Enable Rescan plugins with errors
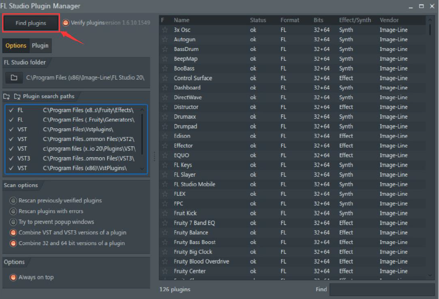This screenshot has height=299, width=439. pyautogui.click(x=13, y=211)
